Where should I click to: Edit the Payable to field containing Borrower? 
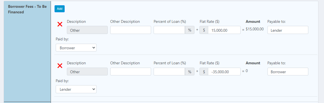tap(288, 72)
